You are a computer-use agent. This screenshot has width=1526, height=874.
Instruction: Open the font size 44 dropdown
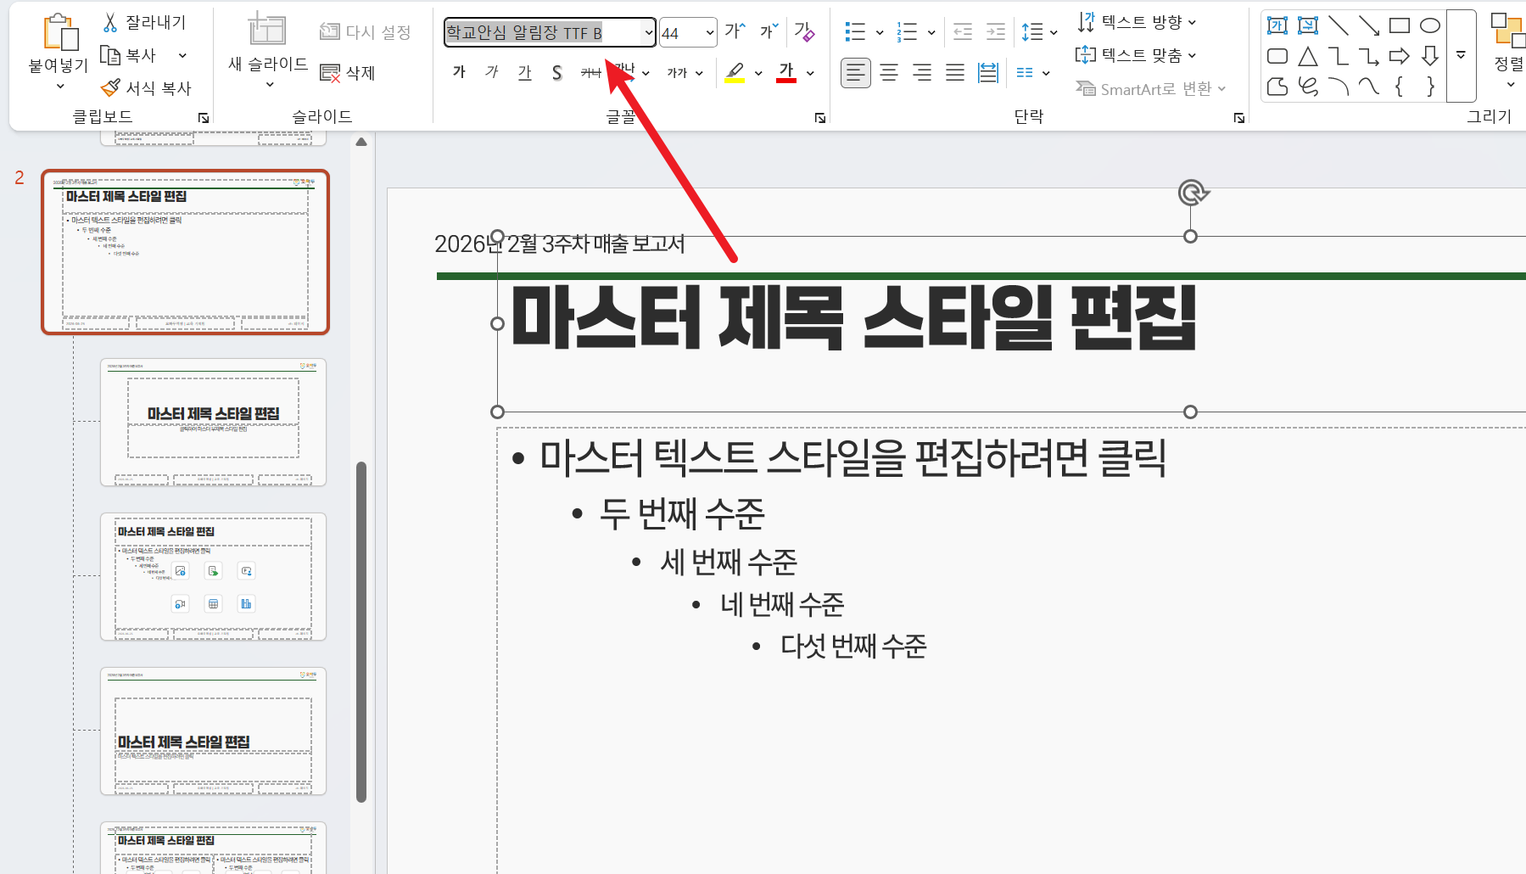(x=710, y=33)
